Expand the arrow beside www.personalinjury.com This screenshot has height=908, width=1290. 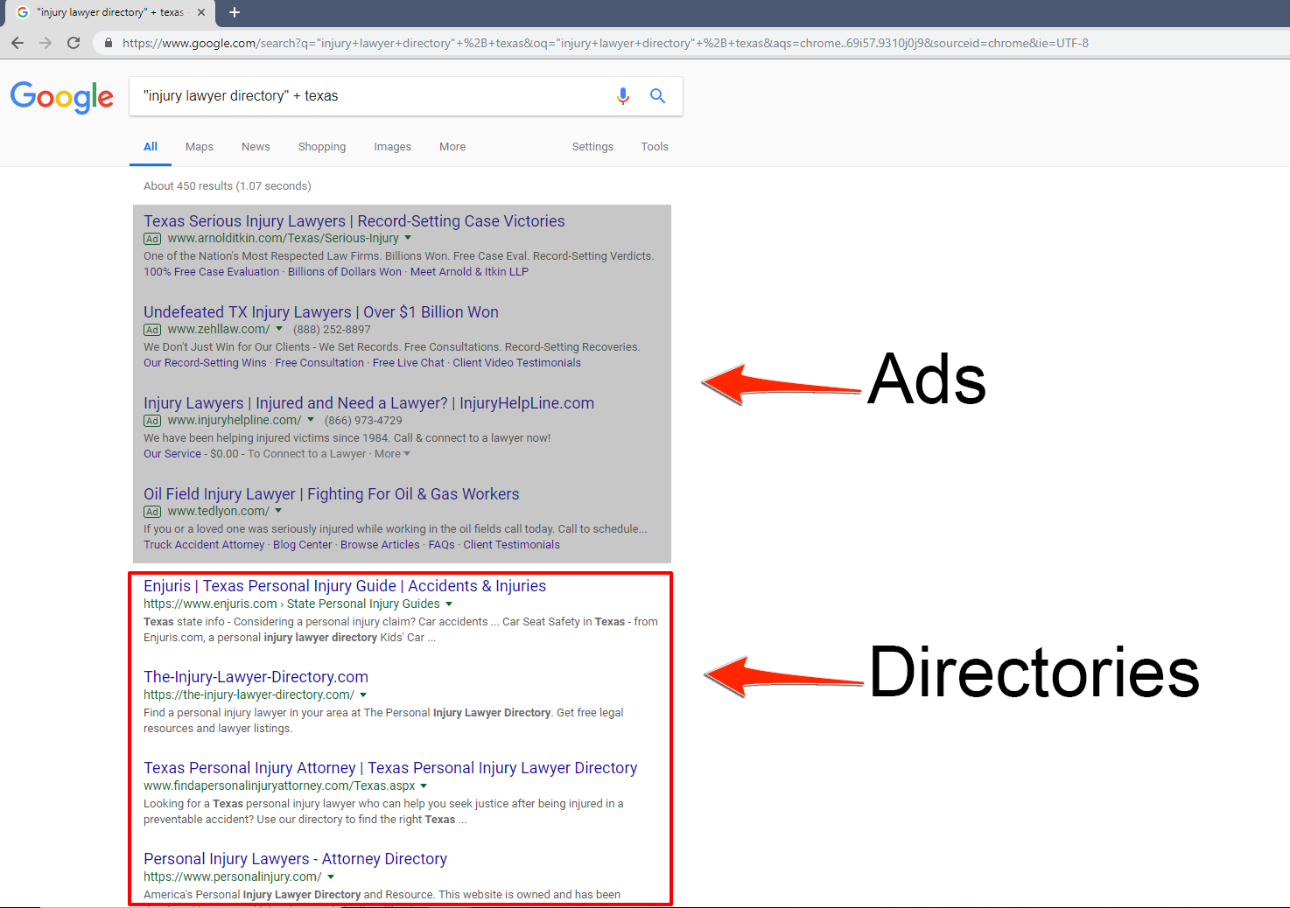pyautogui.click(x=331, y=877)
